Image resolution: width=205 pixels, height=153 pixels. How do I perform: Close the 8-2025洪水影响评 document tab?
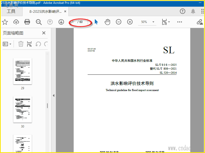point(65,11)
